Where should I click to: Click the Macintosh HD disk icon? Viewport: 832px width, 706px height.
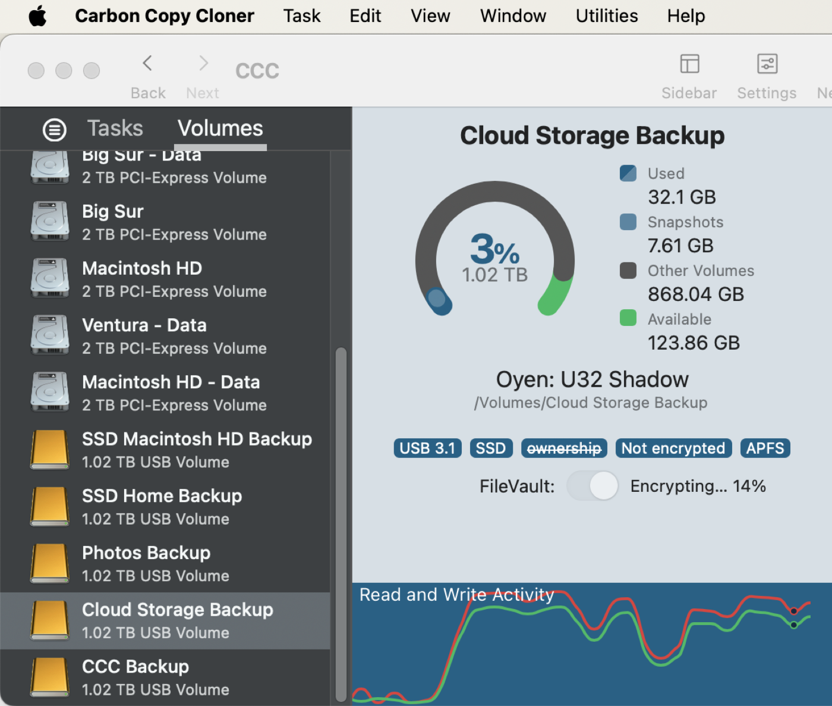pos(50,278)
